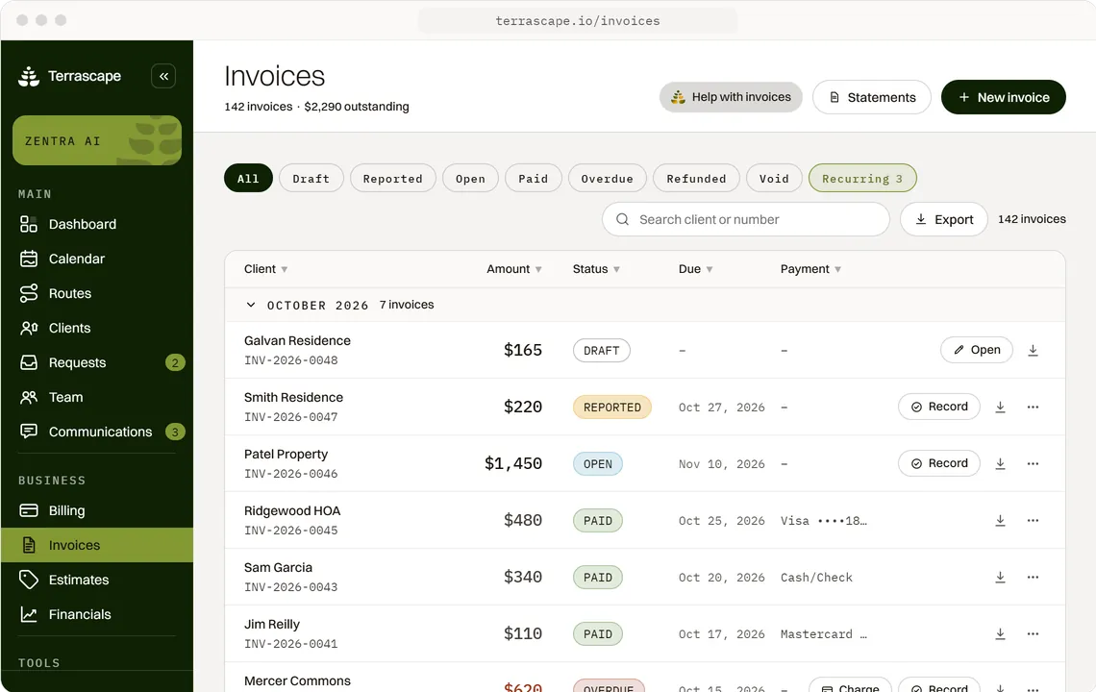1096x692 pixels.
Task: Open more options for Ridgewood HOA
Action: point(1033,520)
